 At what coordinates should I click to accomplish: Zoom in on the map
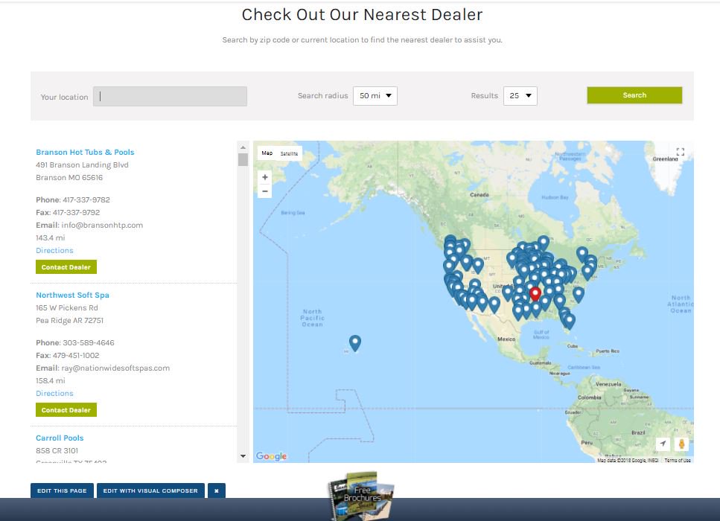point(265,177)
